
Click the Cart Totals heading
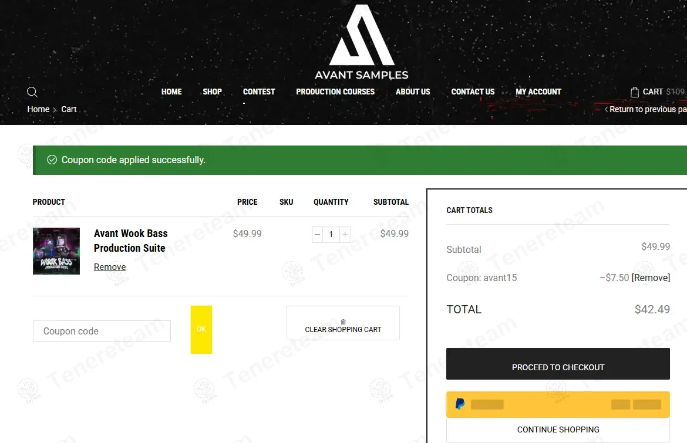[x=469, y=211]
